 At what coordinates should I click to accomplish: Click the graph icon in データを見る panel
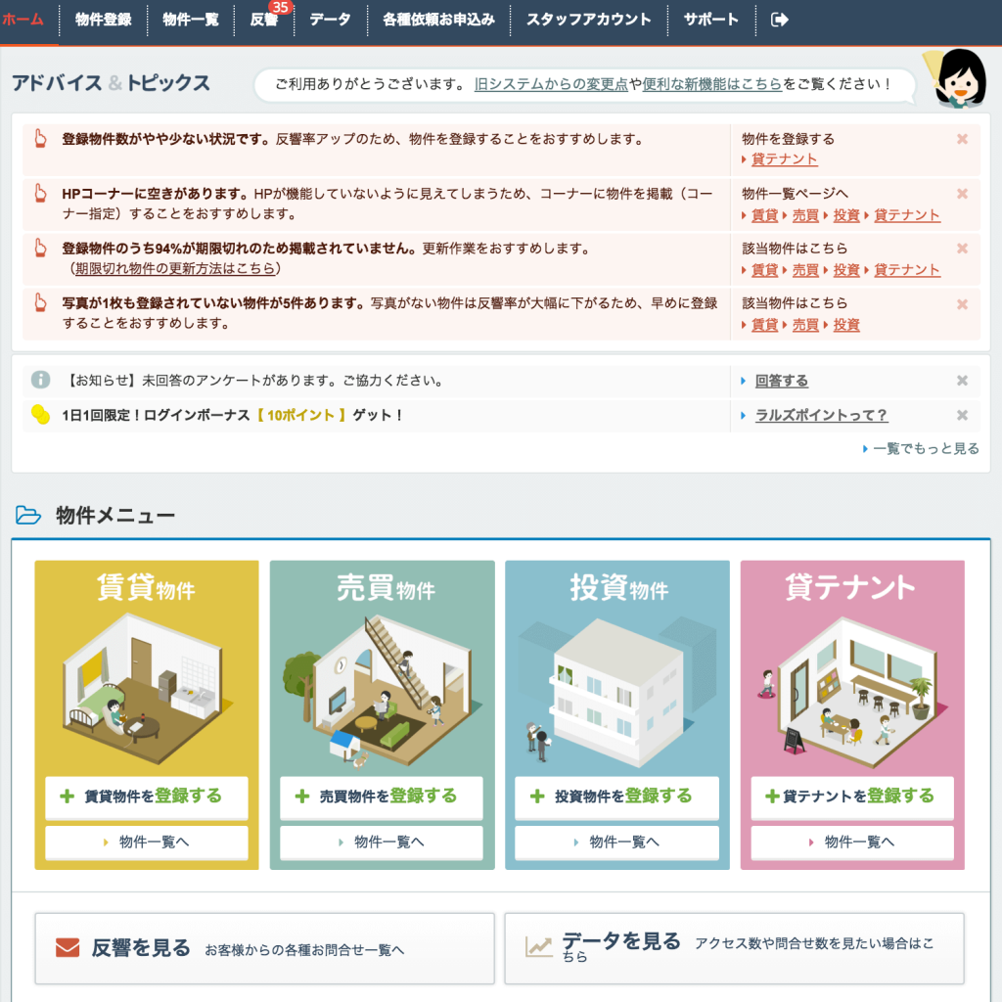pyautogui.click(x=538, y=943)
